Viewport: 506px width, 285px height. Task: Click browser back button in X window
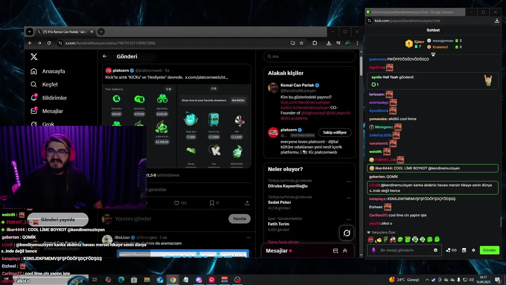pyautogui.click(x=30, y=43)
